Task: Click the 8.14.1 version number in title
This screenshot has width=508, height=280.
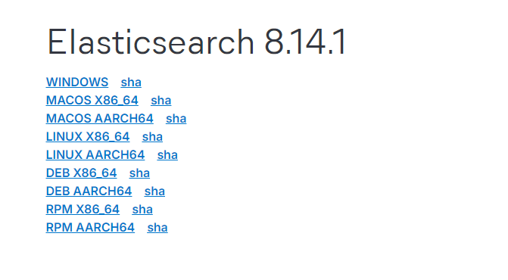Action: pos(305,42)
